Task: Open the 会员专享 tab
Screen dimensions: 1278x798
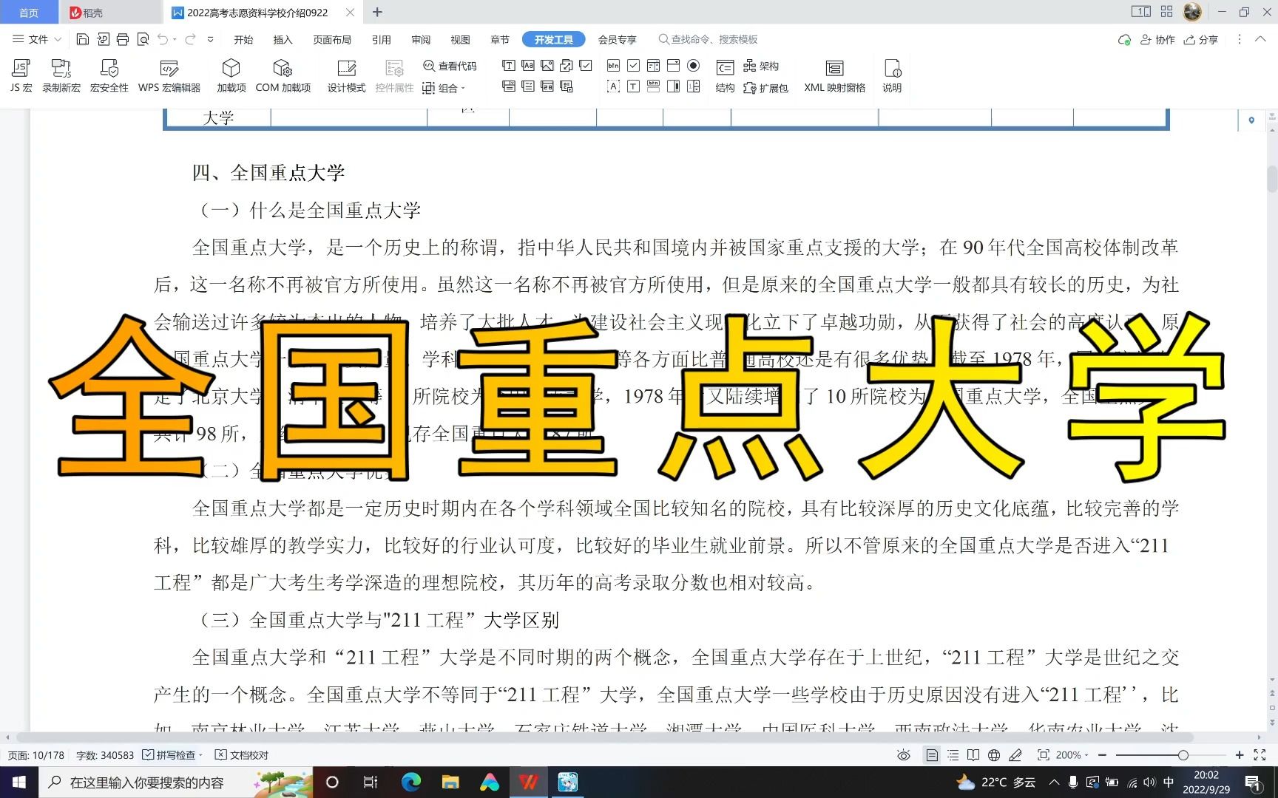Action: pyautogui.click(x=617, y=39)
